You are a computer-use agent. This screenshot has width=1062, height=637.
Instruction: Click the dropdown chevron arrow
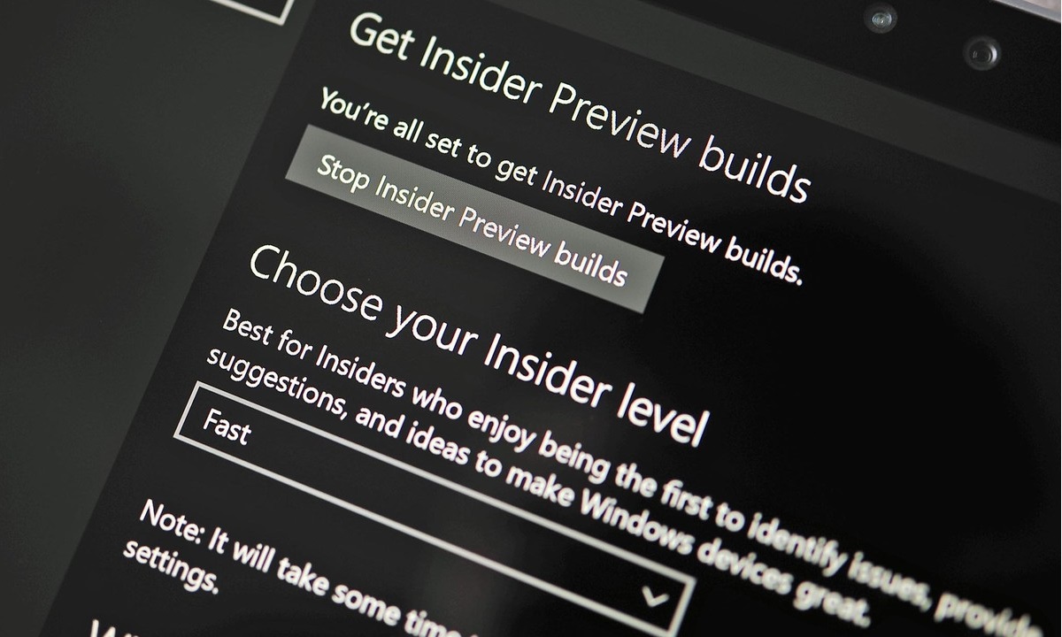coord(656,598)
